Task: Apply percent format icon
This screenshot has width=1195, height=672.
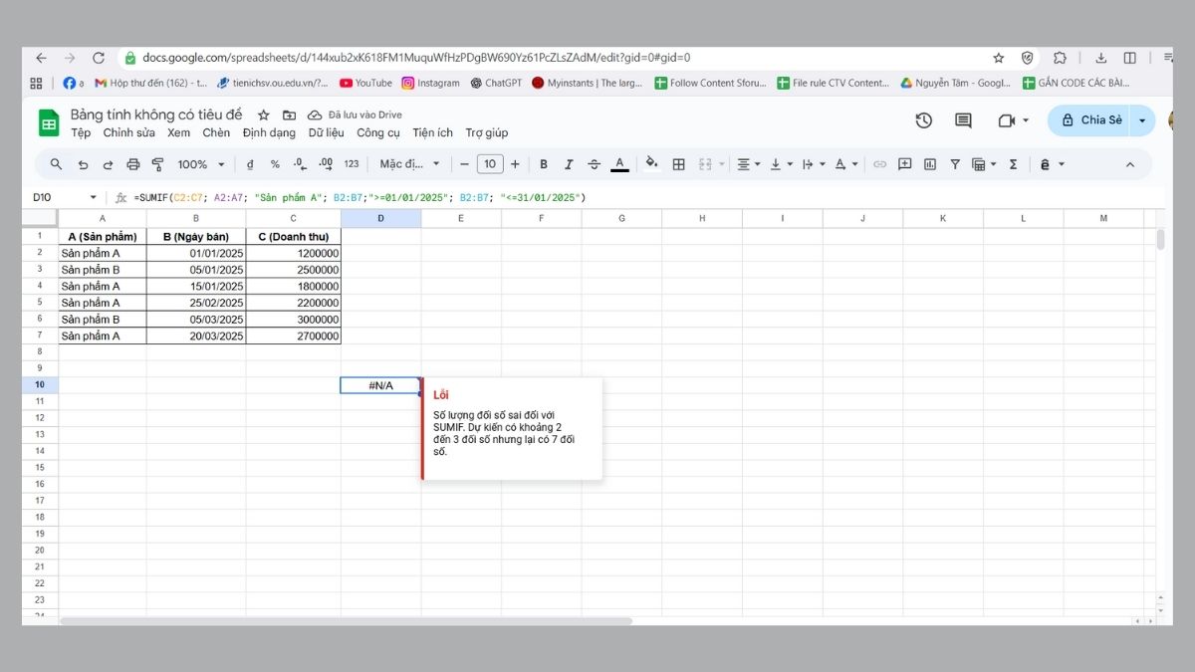Action: (275, 164)
